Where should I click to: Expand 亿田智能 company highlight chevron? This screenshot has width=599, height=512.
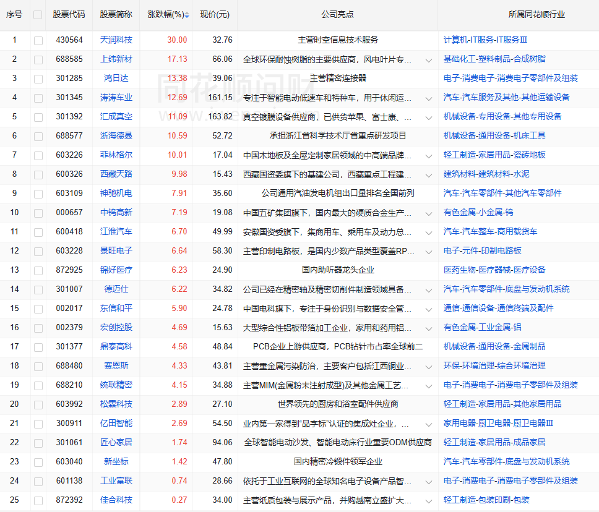point(429,424)
